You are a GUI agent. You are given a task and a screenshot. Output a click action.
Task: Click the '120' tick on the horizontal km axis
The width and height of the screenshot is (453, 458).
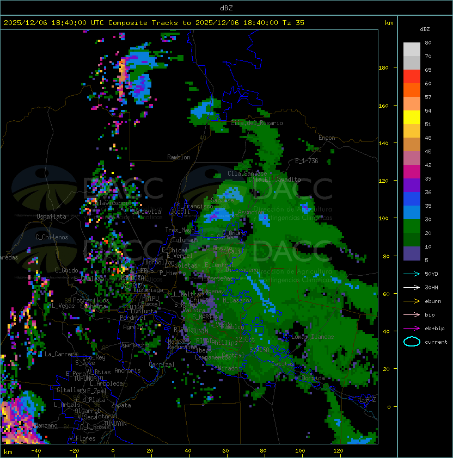338,451
